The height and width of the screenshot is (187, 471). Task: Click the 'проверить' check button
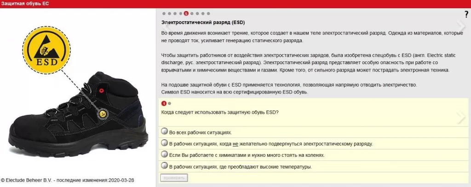click(x=174, y=178)
